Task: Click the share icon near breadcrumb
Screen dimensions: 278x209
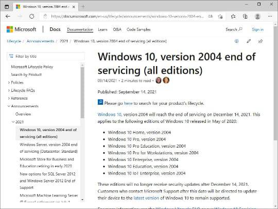Action: click(x=260, y=41)
